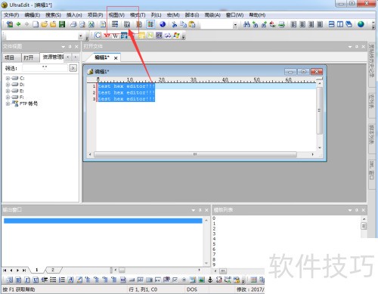Click the radio button tag icon in bottom toolbar

tap(184, 280)
